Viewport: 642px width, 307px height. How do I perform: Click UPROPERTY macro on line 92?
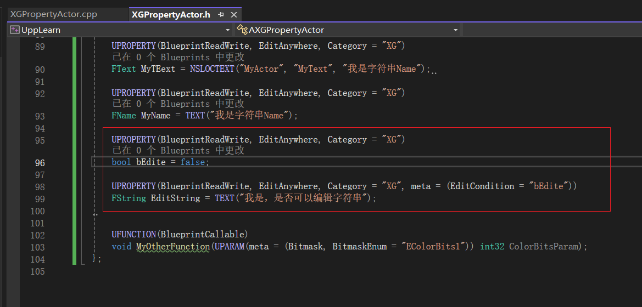[x=133, y=93]
